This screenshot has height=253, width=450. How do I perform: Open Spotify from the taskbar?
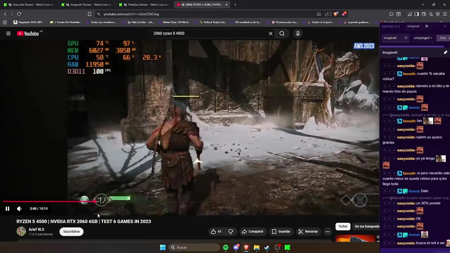[x=226, y=247]
